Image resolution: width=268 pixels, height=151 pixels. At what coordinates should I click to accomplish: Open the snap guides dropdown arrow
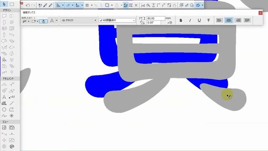[x=72, y=5]
